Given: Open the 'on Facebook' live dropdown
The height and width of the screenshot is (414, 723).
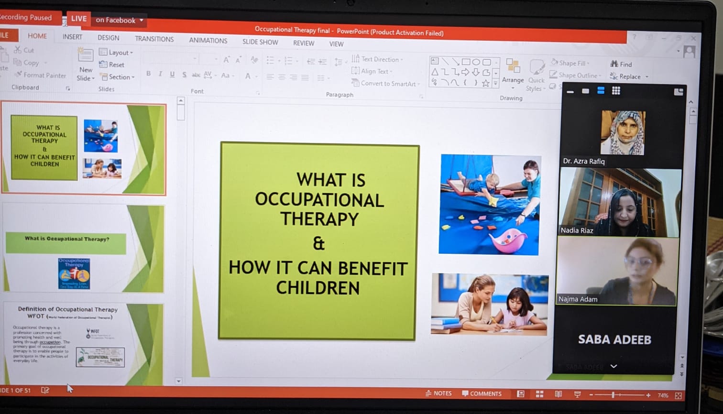Looking at the screenshot, I should 120,20.
